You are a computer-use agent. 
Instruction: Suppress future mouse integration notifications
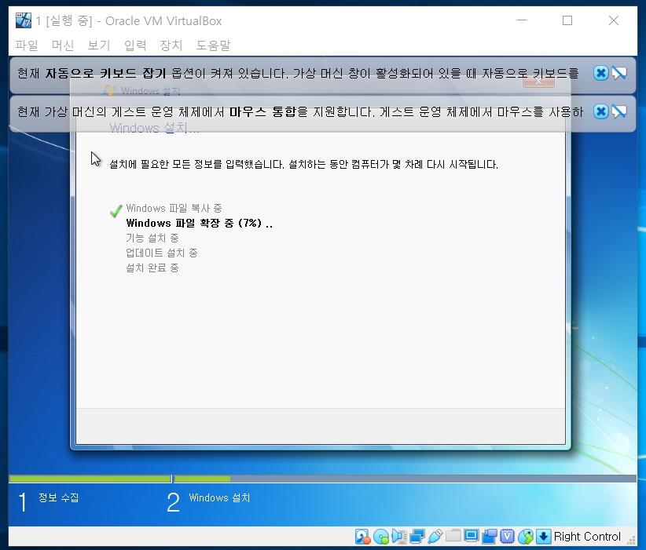619,111
